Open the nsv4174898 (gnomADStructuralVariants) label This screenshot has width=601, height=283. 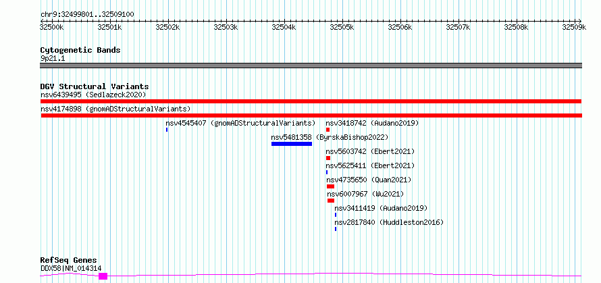[115, 109]
